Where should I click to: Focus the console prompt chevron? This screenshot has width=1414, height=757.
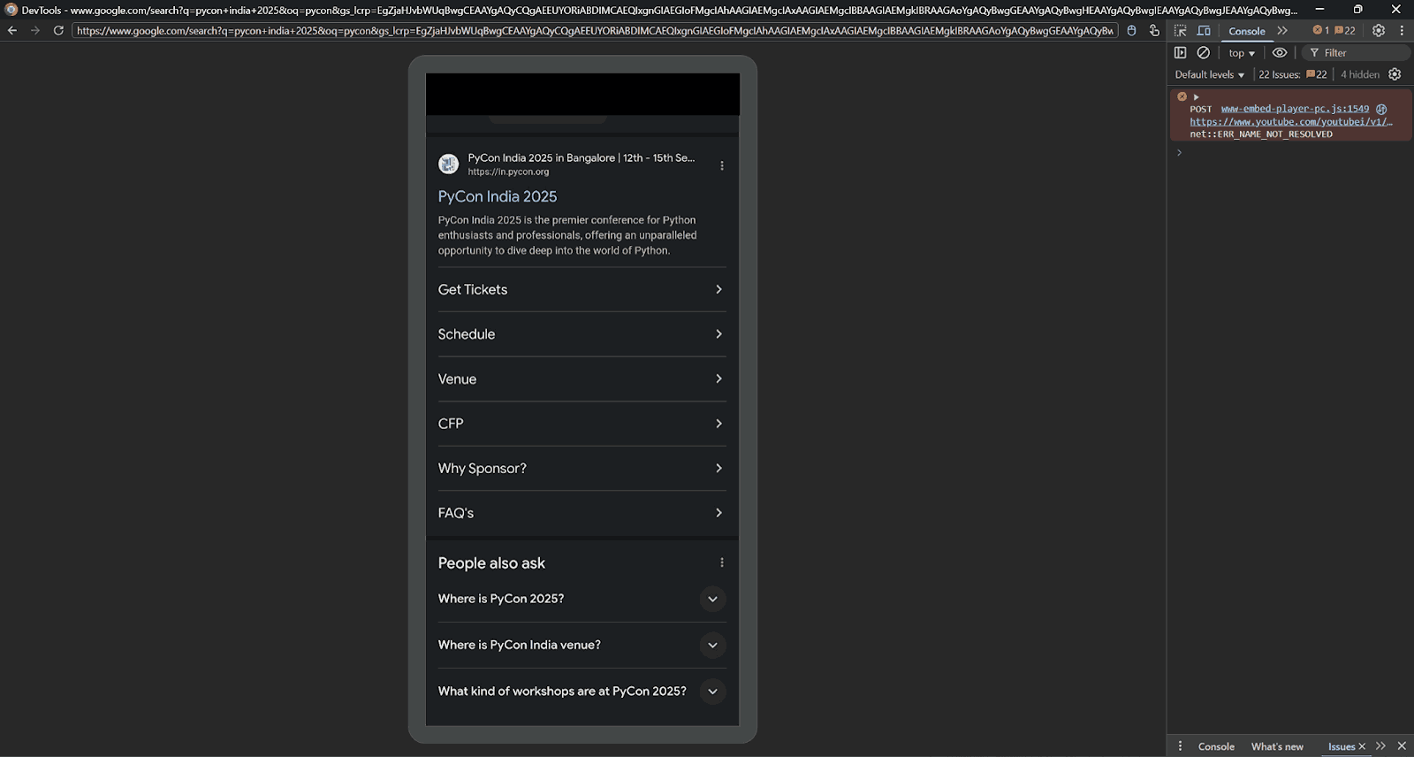(1179, 153)
